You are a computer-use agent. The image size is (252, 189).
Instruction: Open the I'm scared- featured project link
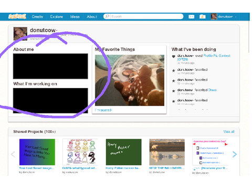tap(103, 110)
